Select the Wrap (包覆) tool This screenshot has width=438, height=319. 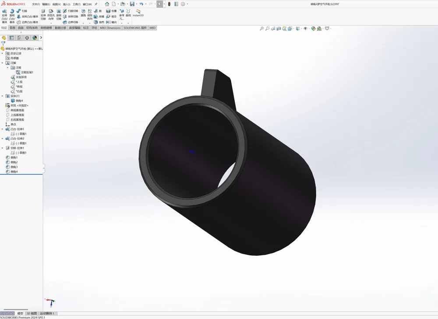[x=111, y=11]
